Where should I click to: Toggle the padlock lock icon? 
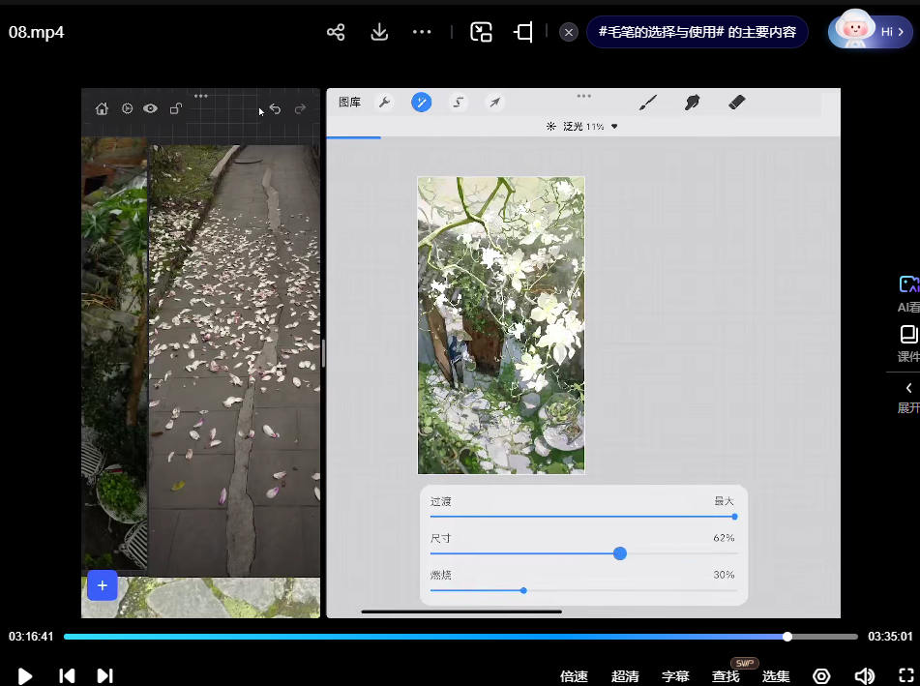(x=175, y=109)
